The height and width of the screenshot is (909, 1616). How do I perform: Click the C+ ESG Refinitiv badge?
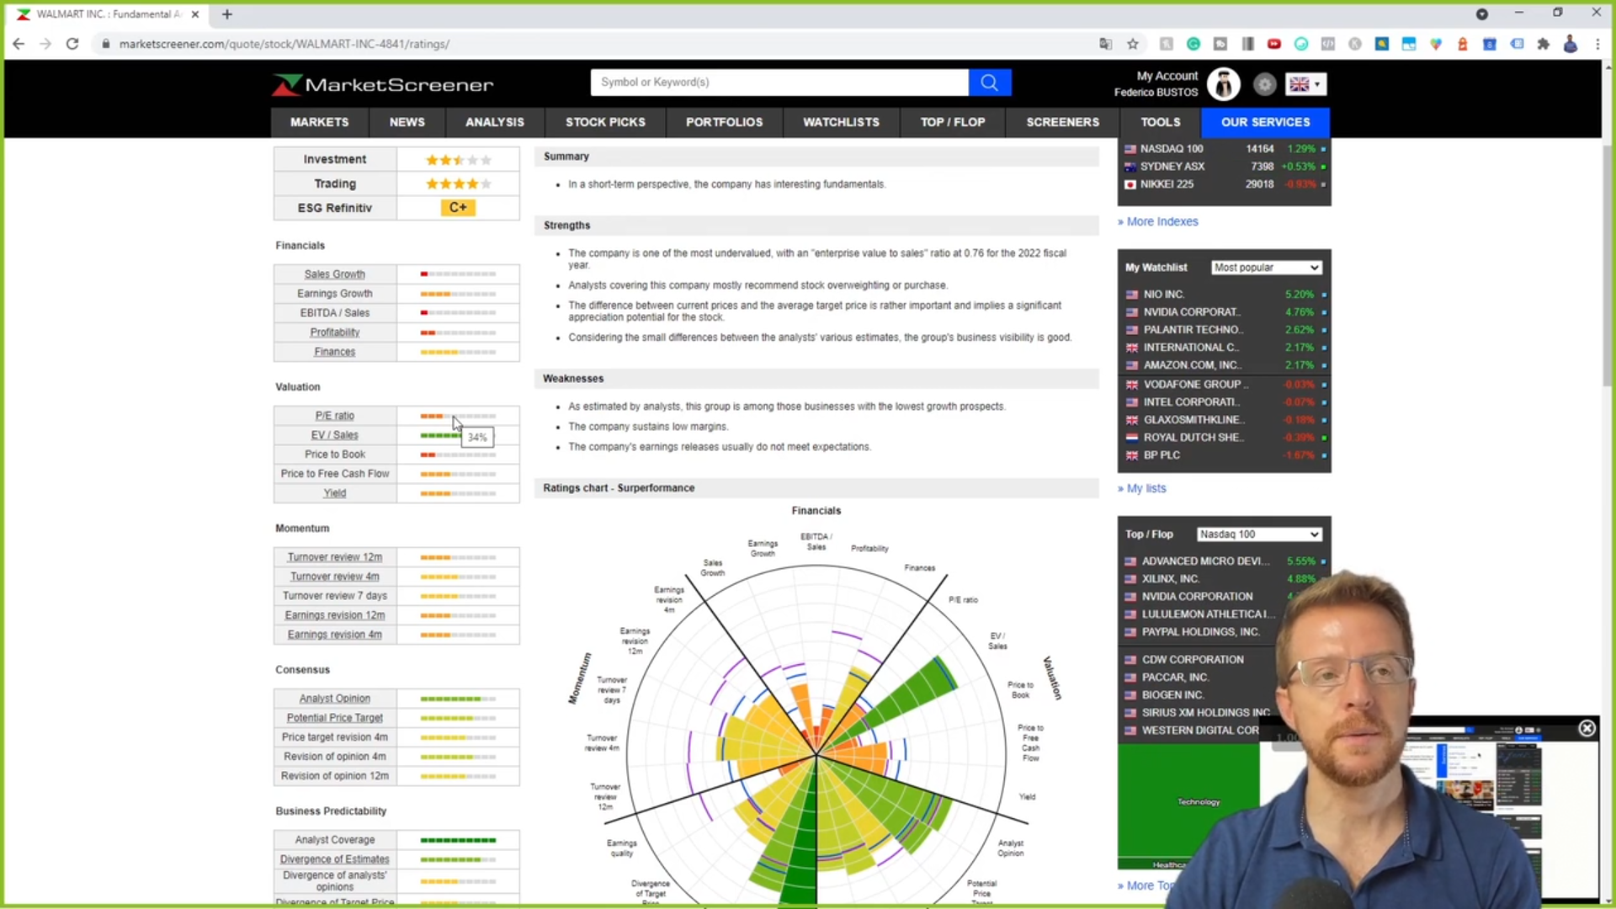click(x=458, y=208)
